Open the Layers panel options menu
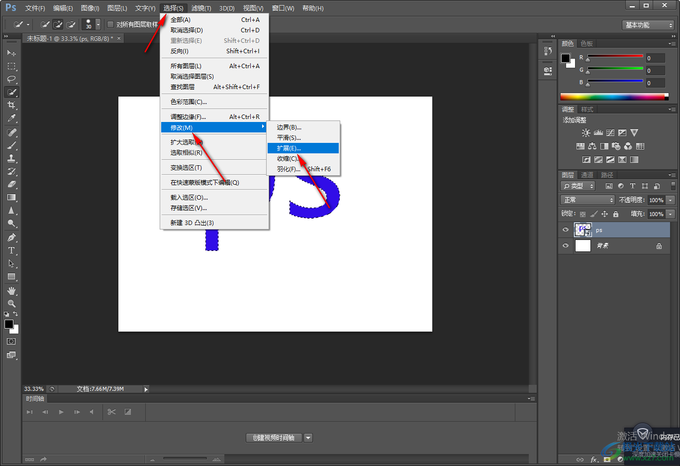Screen dimensions: 680x466 click(672, 175)
